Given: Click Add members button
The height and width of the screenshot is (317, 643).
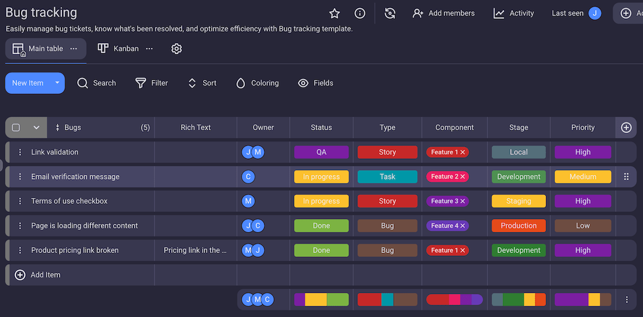Looking at the screenshot, I should [x=444, y=13].
